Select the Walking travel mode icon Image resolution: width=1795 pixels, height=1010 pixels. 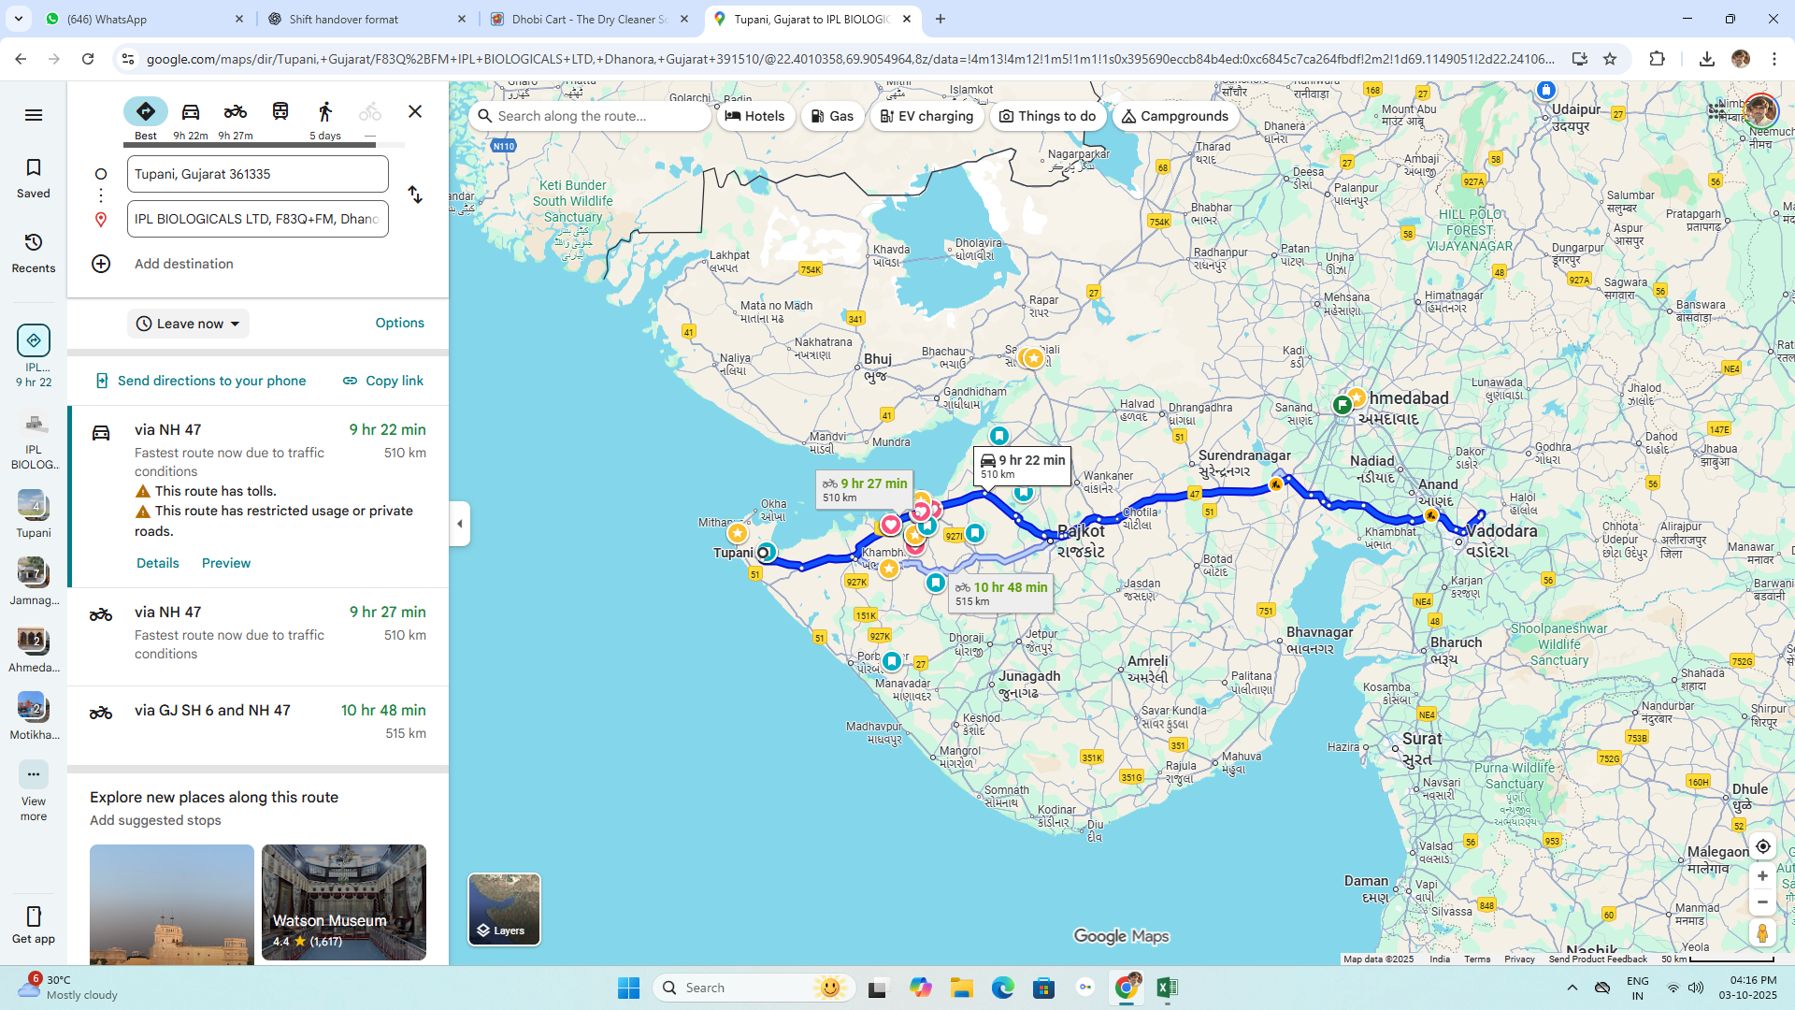[x=325, y=112]
